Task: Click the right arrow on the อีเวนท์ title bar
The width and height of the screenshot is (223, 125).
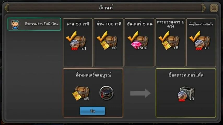Action: click(x=204, y=8)
